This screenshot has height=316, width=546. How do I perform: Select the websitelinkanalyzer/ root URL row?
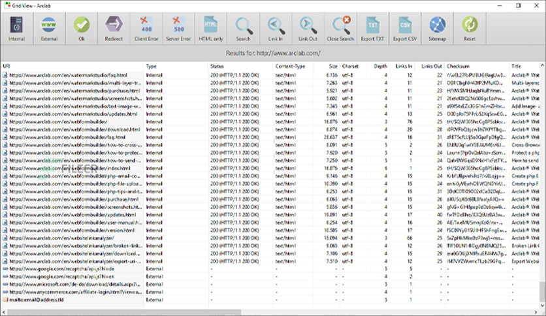[x=270, y=238]
